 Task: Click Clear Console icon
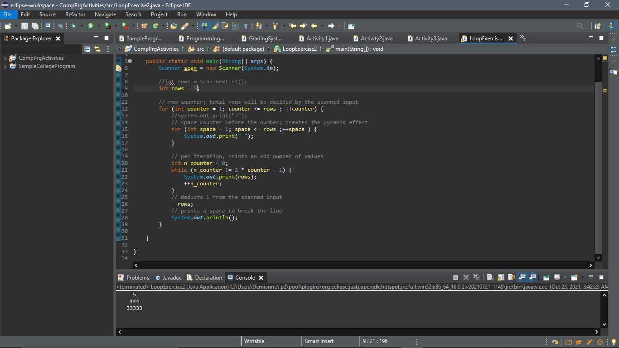[490, 277]
